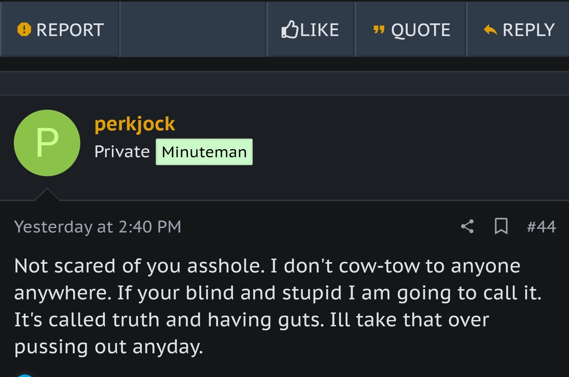Click the orange reply arrow icon
Viewport: 569px width, 377px height.
pyautogui.click(x=490, y=30)
